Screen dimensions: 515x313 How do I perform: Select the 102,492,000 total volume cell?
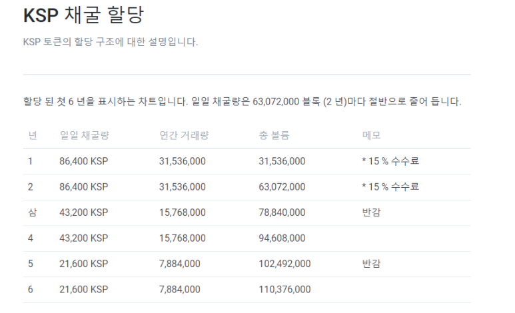coord(284,264)
